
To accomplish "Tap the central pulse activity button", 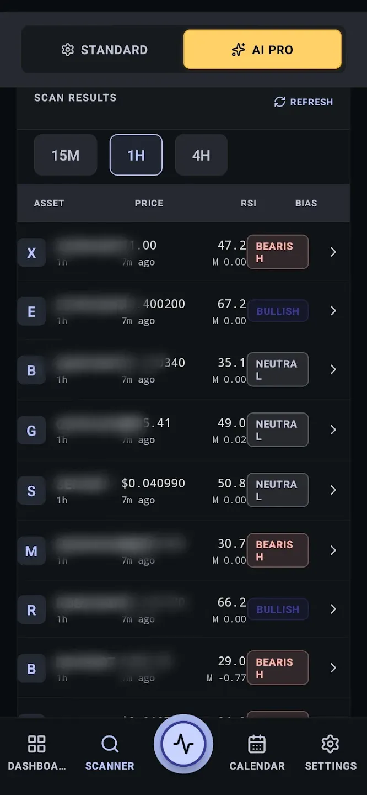I will click(x=183, y=744).
